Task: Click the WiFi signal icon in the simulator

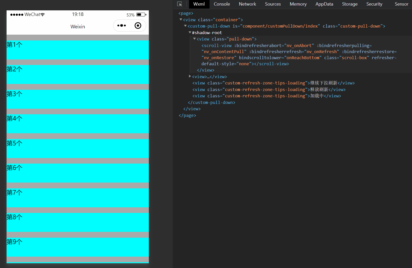Action: click(x=43, y=15)
